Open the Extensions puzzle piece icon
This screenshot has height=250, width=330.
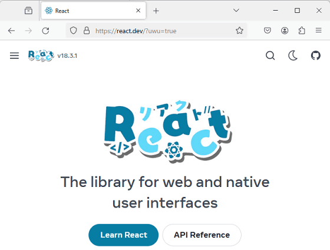click(x=302, y=31)
